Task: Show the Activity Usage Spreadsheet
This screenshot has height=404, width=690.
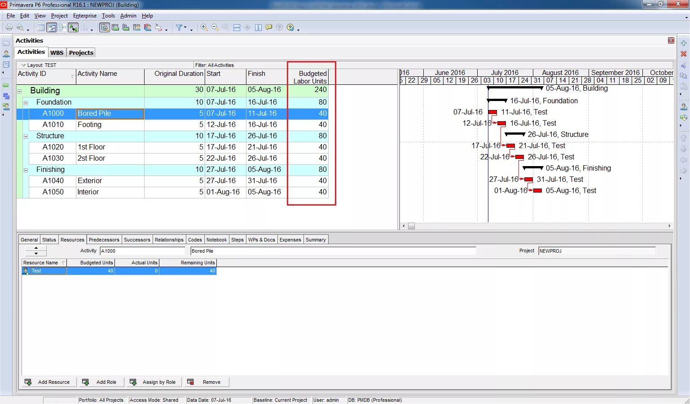Action: tap(115, 27)
